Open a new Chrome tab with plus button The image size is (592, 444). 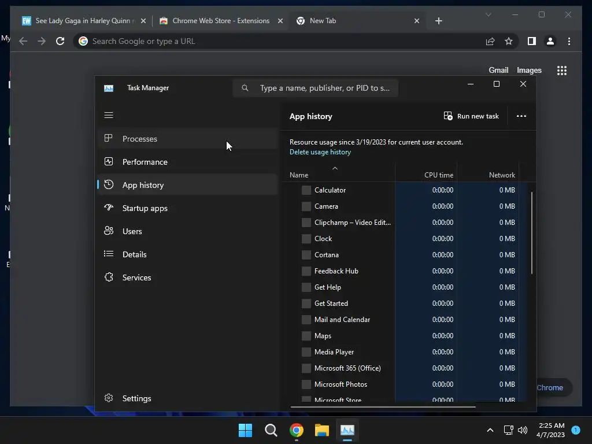point(438,21)
